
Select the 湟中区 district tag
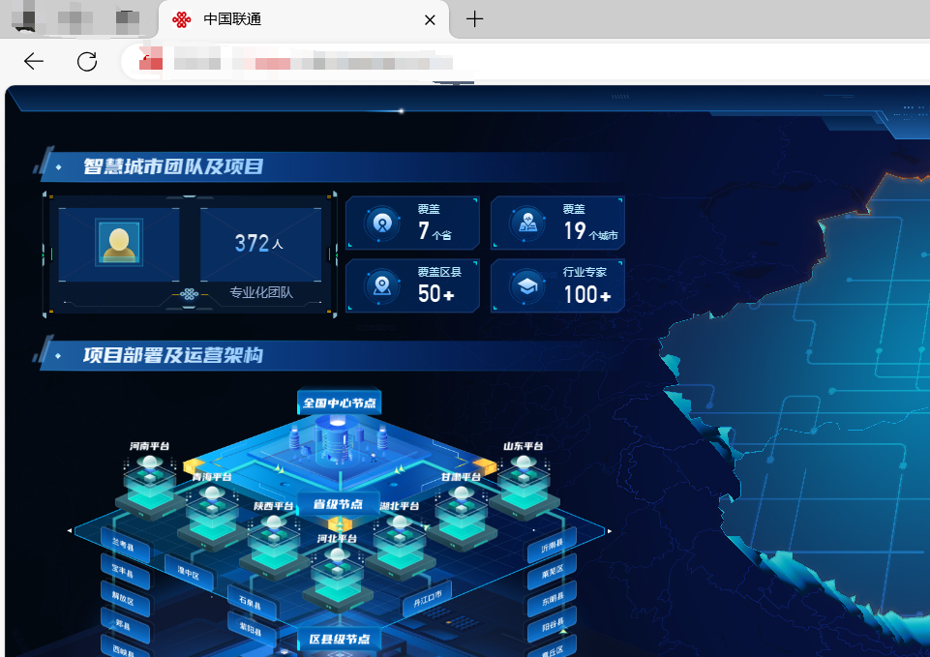tap(189, 573)
